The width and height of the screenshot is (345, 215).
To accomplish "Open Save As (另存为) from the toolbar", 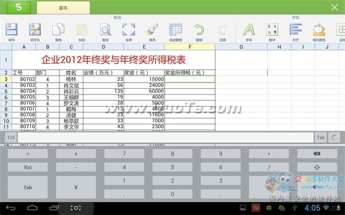I will coord(35,30).
